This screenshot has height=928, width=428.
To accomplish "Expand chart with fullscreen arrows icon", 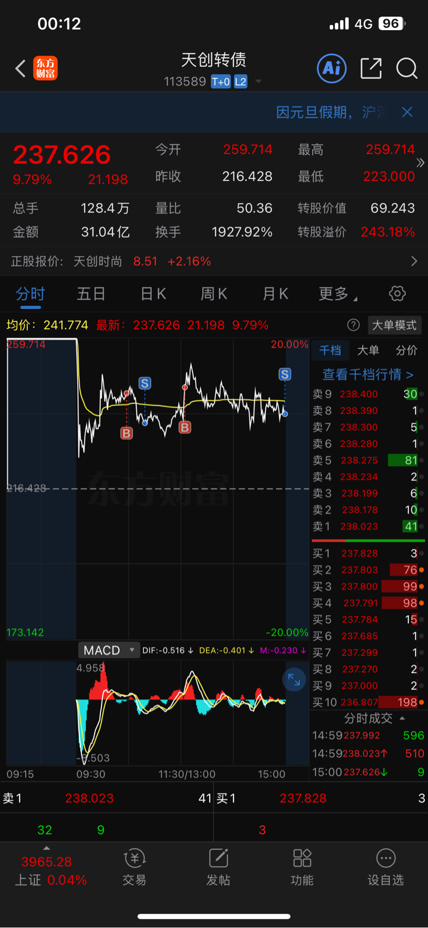I will pyautogui.click(x=294, y=680).
